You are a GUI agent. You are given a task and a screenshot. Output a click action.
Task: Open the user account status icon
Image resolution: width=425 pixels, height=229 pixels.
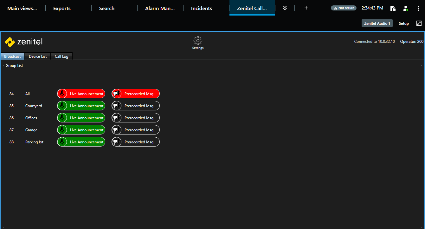tap(405, 8)
